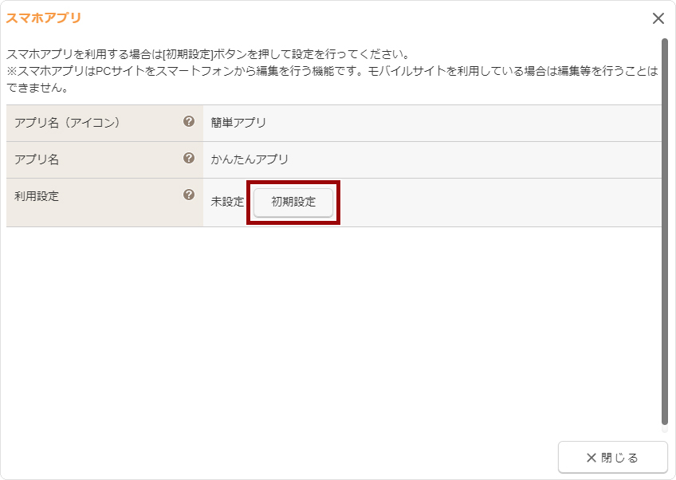Click the できません。 text line

pos(37,88)
